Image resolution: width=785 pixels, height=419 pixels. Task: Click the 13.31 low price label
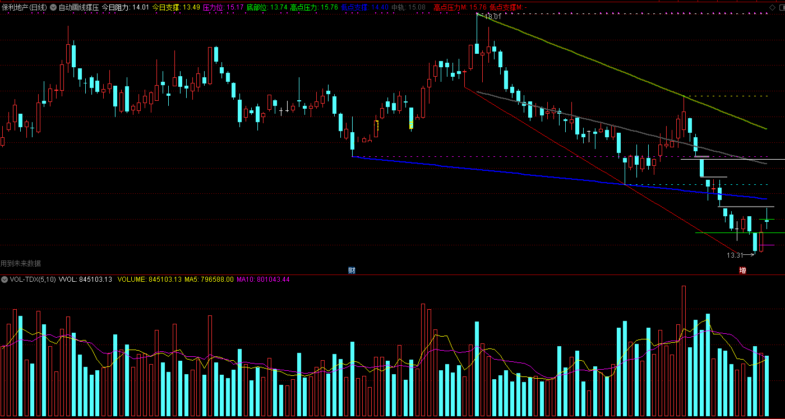pyautogui.click(x=735, y=255)
